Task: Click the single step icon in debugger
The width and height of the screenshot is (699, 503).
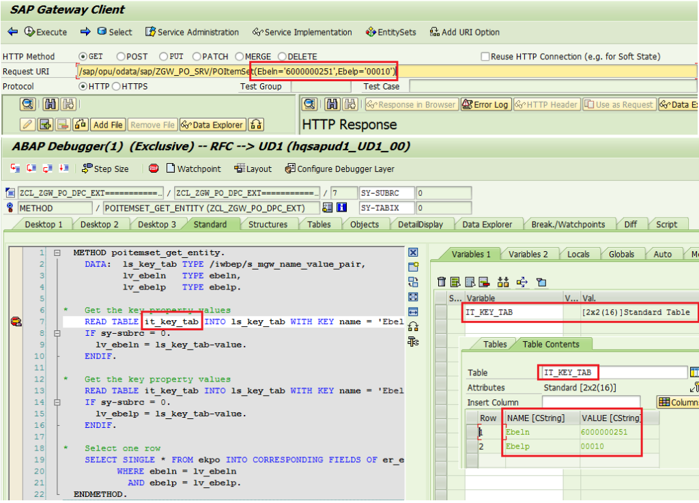Action: 15,169
